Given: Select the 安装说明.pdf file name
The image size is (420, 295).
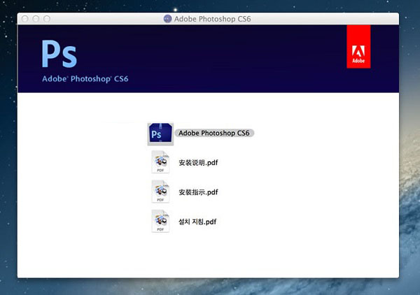Looking at the screenshot, I should [199, 163].
